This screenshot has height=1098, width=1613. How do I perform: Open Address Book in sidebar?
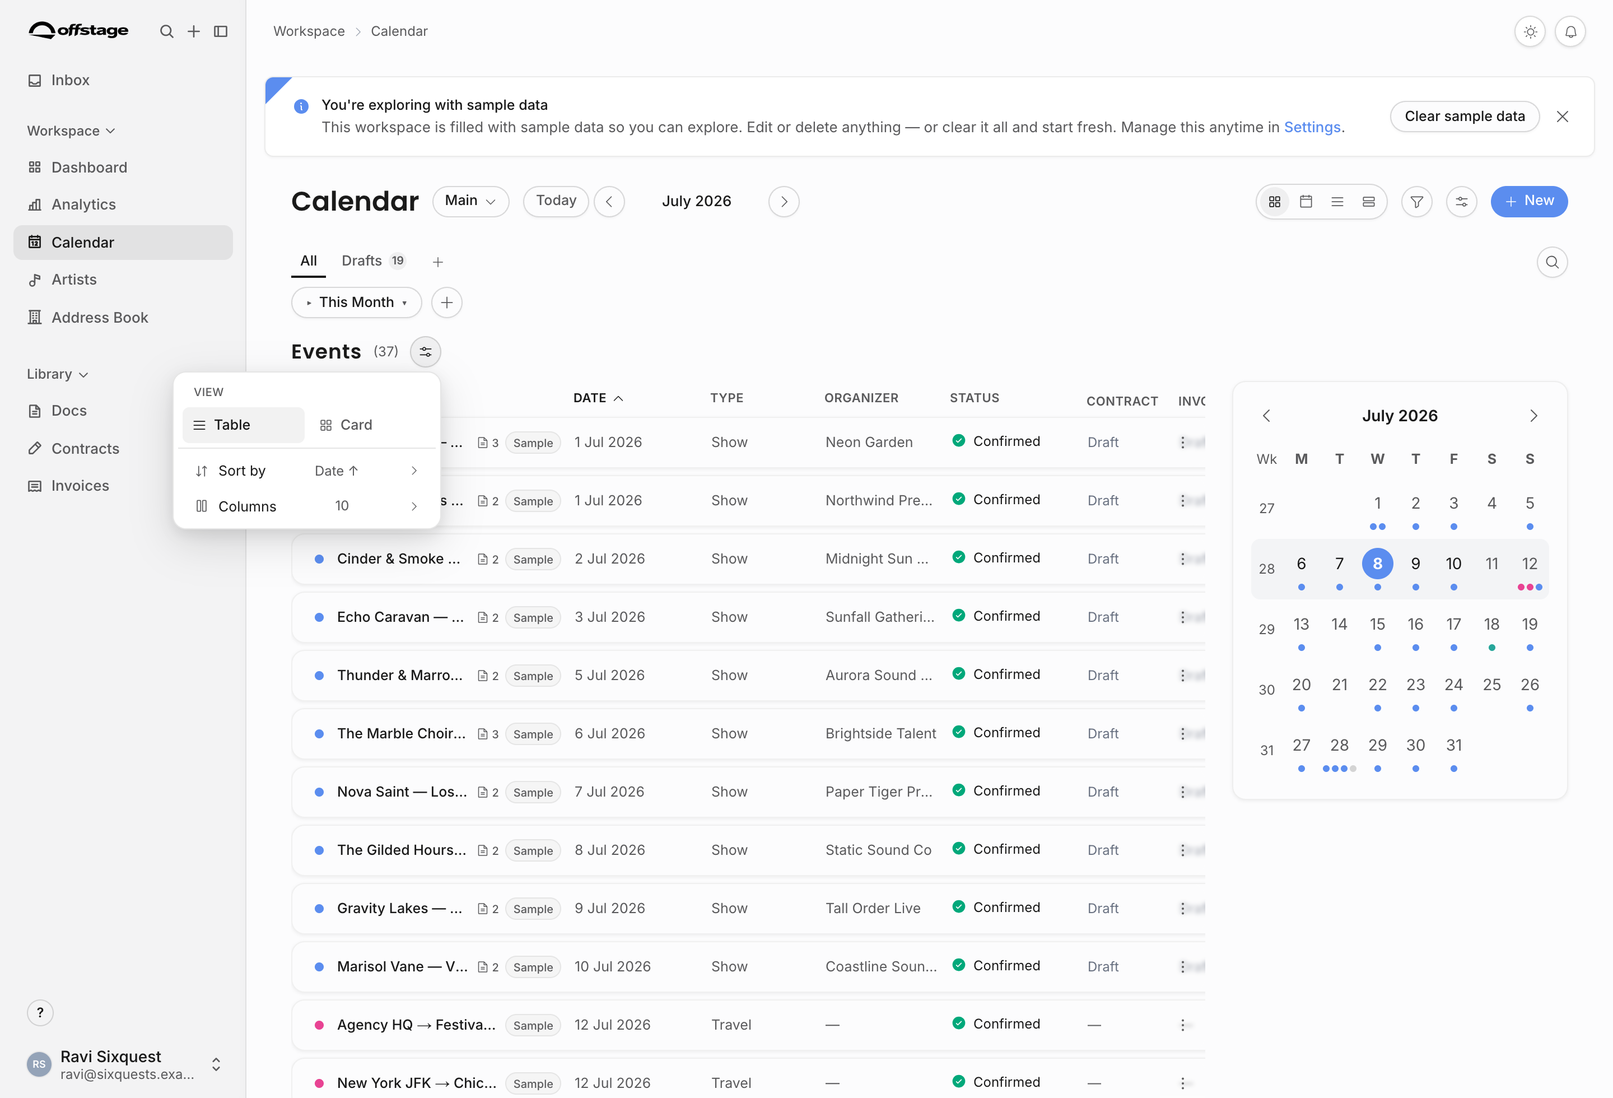point(123,317)
